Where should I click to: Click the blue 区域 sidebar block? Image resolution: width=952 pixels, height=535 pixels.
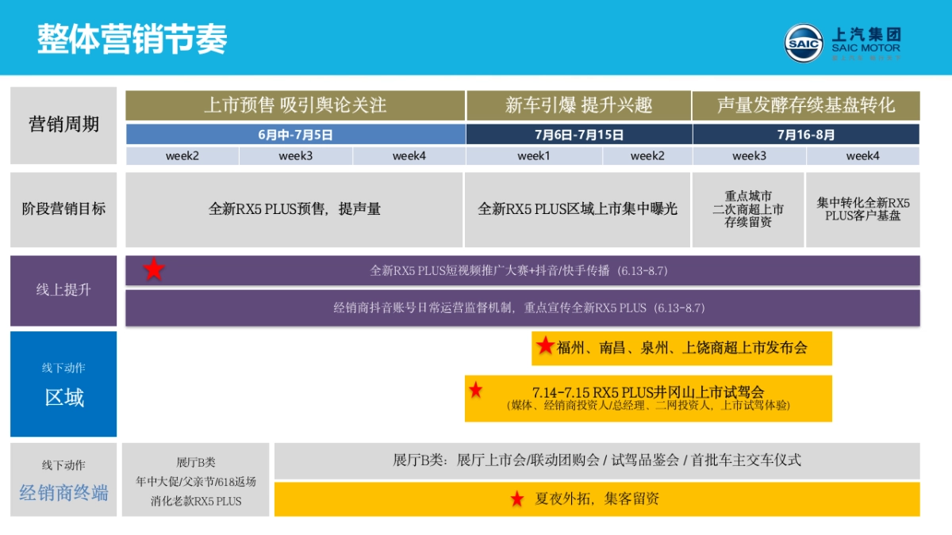pyautogui.click(x=63, y=391)
